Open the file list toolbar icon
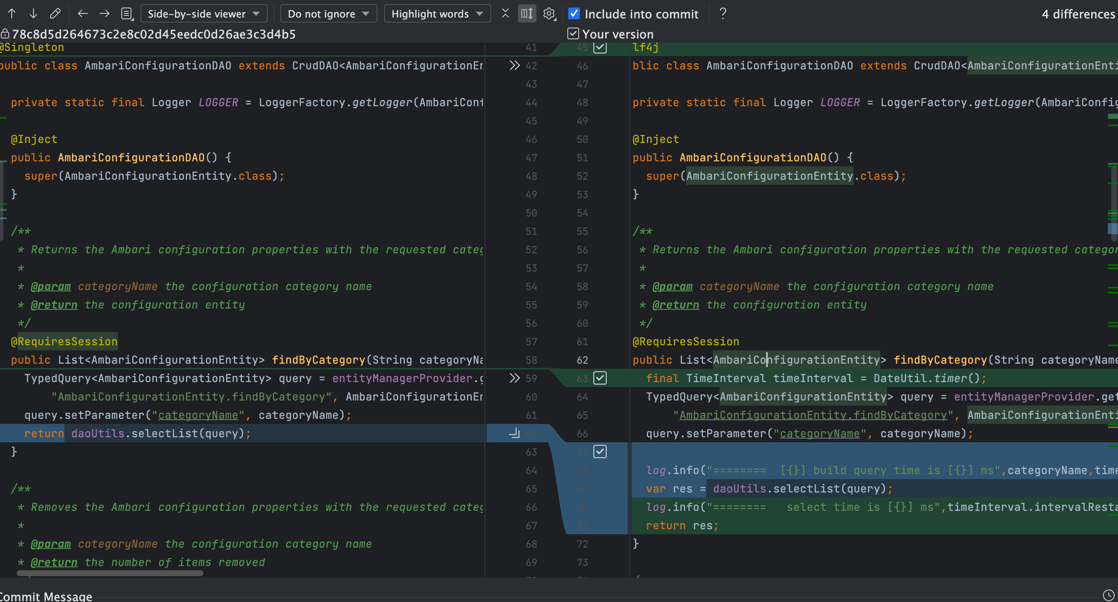The image size is (1118, 602). point(127,13)
